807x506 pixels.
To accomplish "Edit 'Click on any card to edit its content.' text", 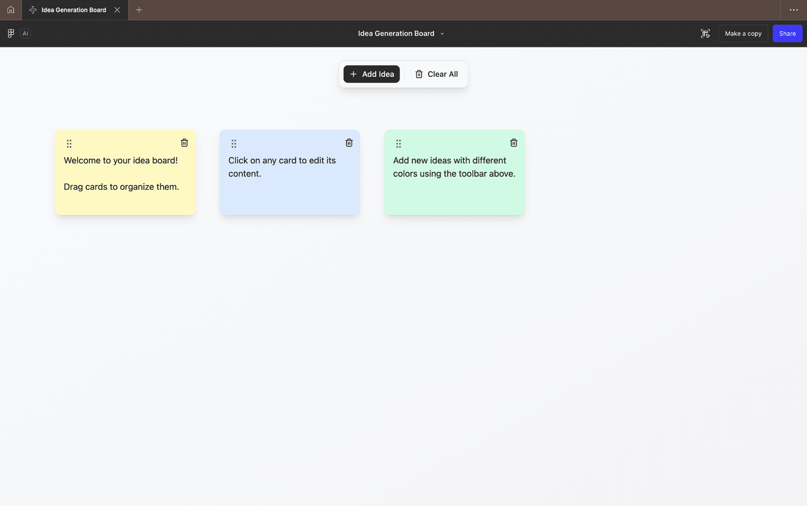I will coord(282,167).
